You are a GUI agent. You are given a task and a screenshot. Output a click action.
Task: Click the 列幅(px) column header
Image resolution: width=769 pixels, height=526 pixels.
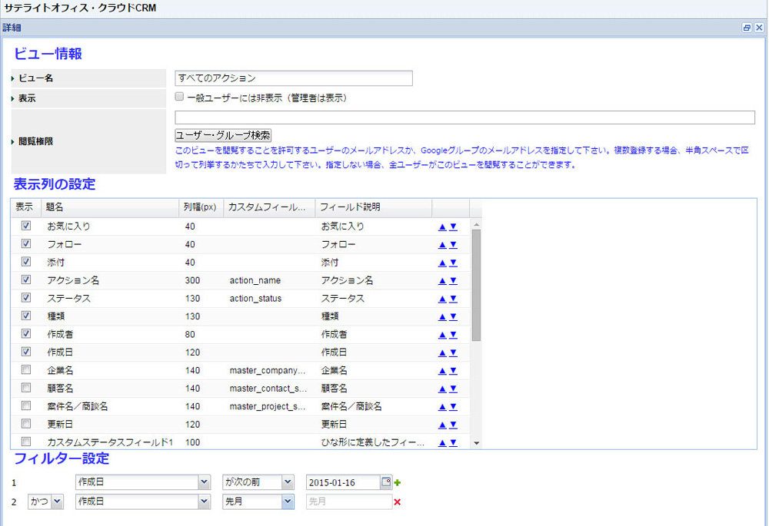pos(200,207)
